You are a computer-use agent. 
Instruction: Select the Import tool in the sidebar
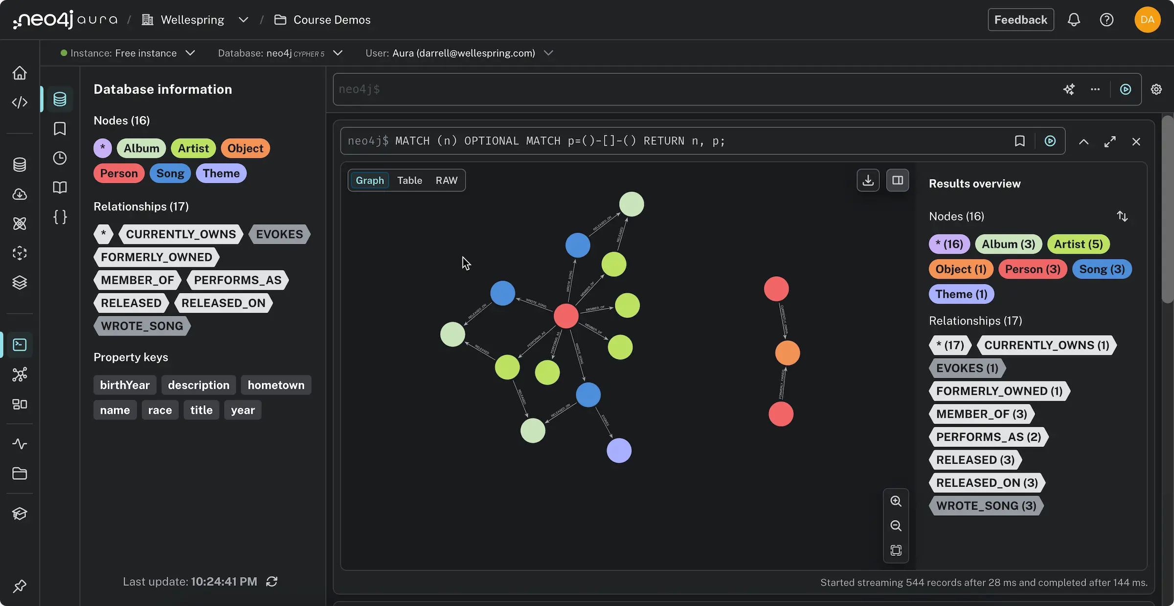coord(20,194)
